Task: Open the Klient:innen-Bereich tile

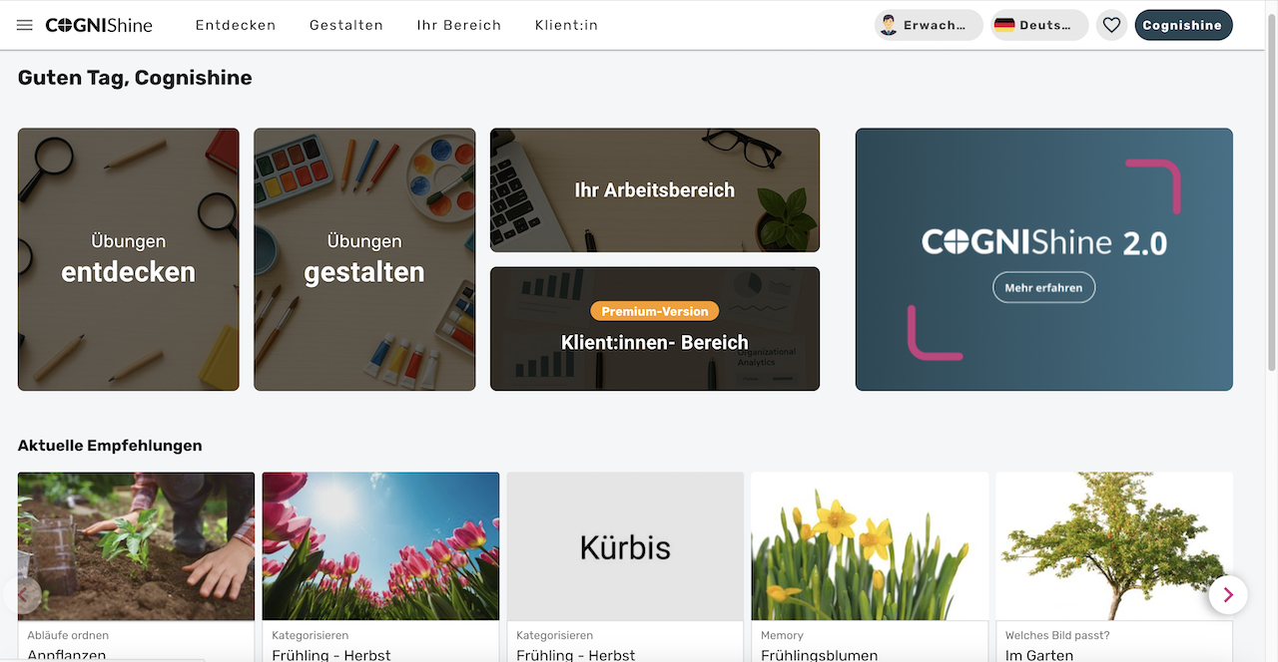Action: pyautogui.click(x=655, y=329)
